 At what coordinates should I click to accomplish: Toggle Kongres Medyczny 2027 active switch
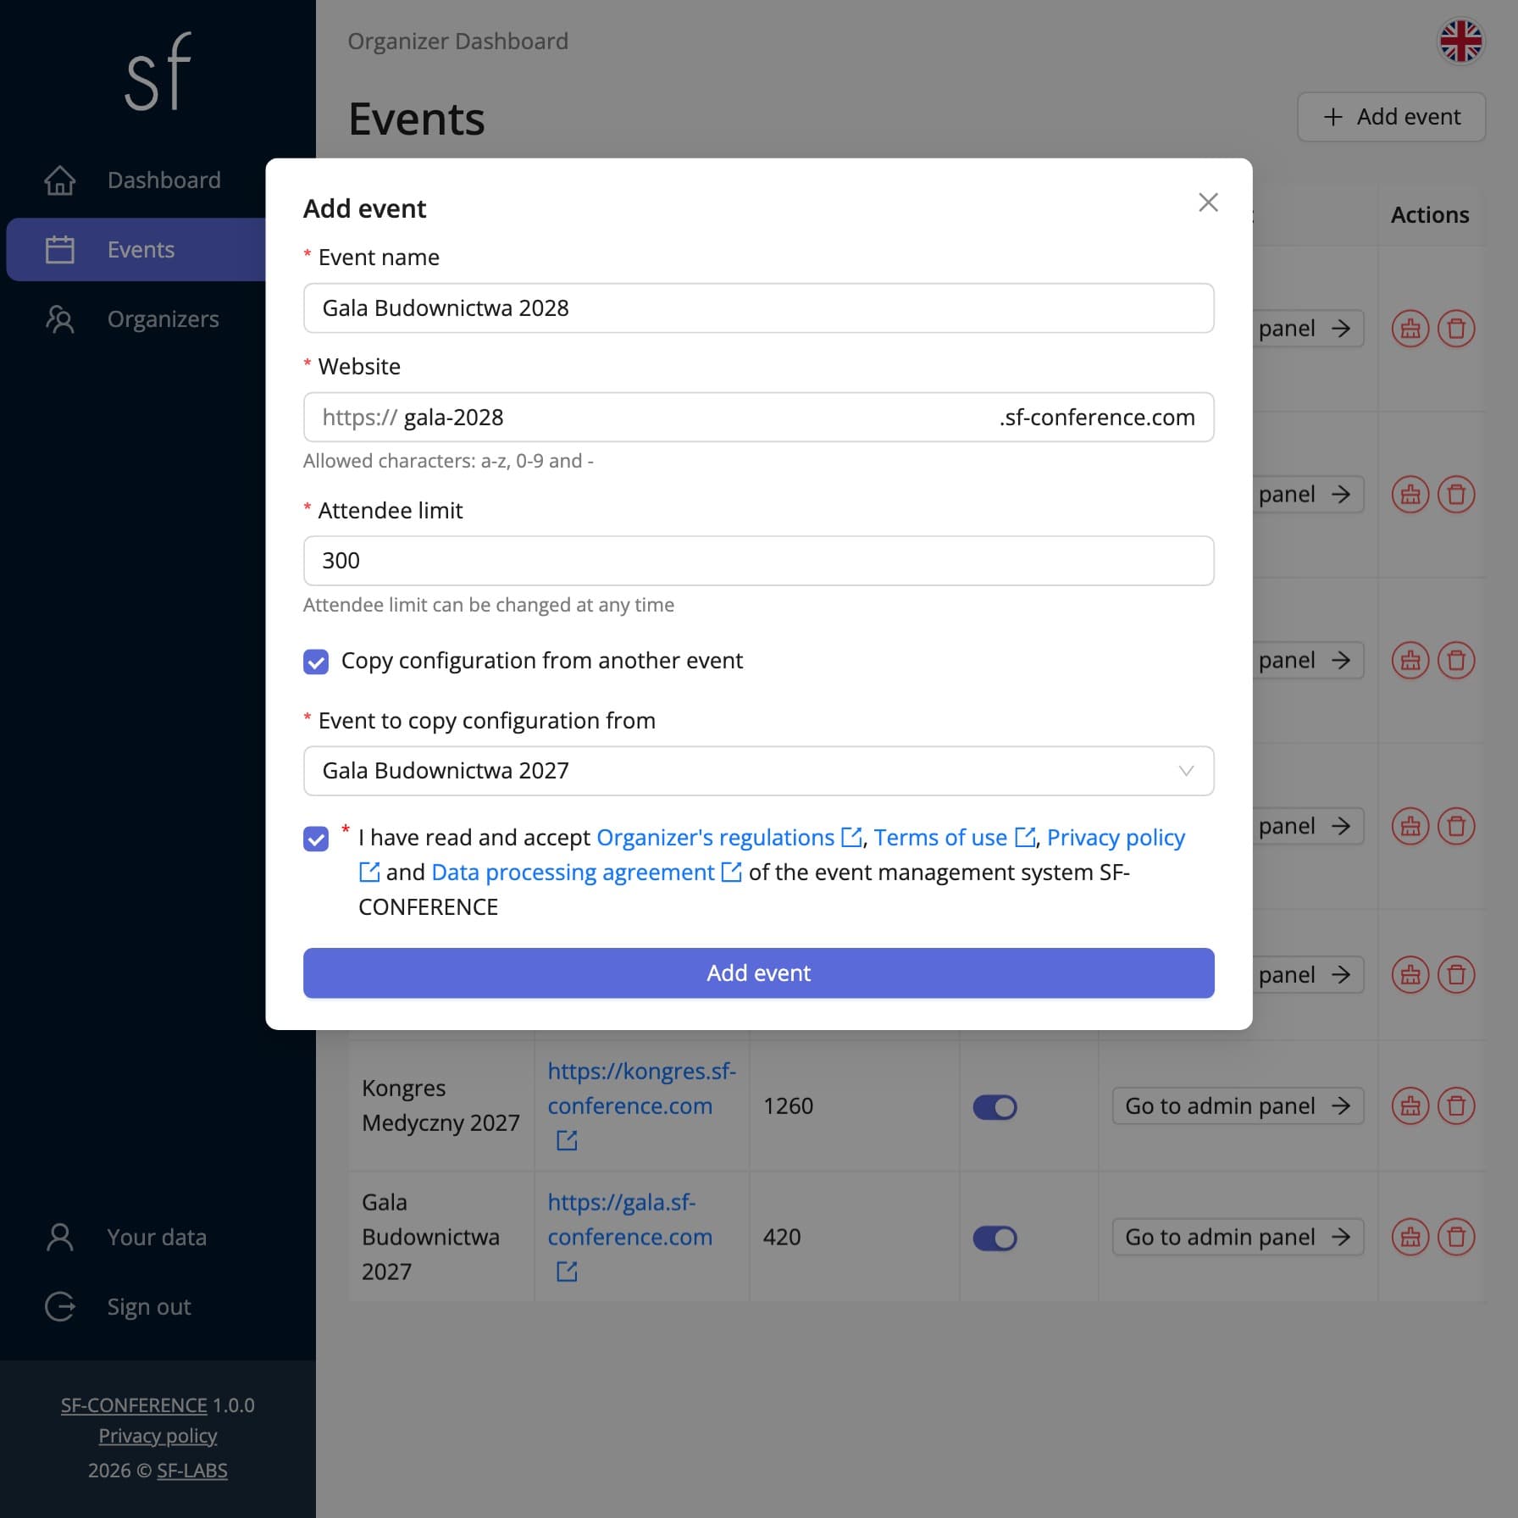(x=994, y=1107)
